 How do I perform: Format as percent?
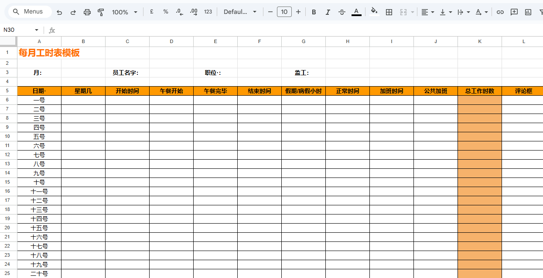(x=166, y=12)
